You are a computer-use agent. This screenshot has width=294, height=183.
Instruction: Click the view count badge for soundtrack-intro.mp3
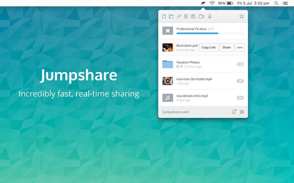[240, 98]
